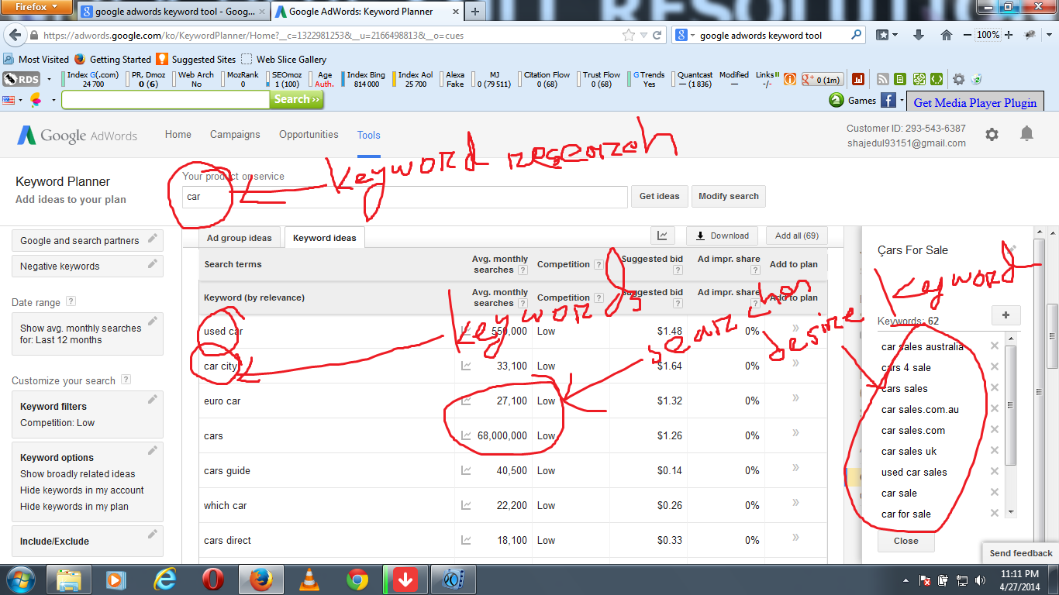The width and height of the screenshot is (1059, 595).
Task: Open the Firefox application menu
Action: pos(36,8)
